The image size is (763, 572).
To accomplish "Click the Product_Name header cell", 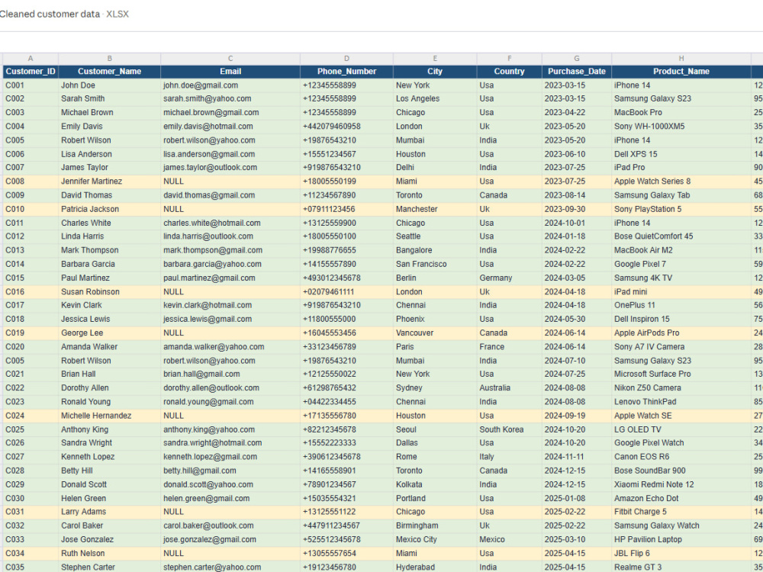I will [681, 72].
